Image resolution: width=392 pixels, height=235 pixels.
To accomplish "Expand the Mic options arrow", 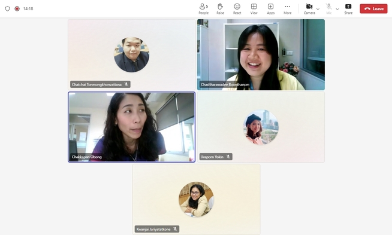I will pyautogui.click(x=337, y=9).
